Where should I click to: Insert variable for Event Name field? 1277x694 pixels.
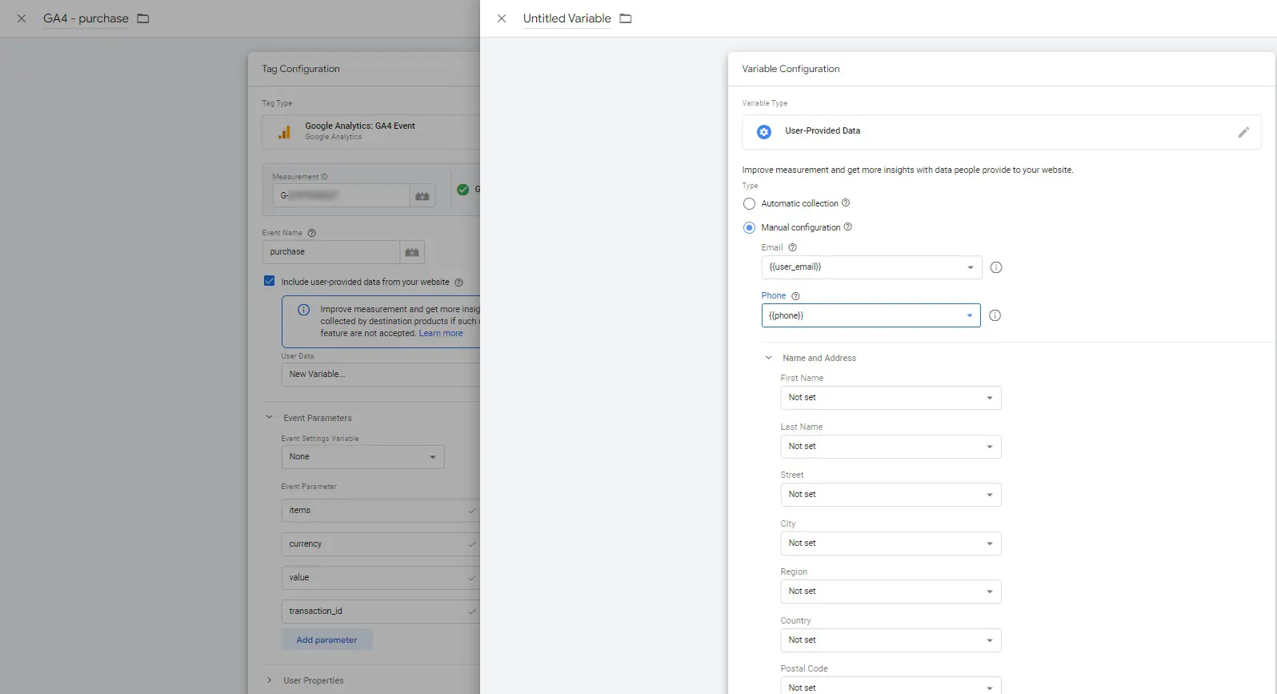pyautogui.click(x=412, y=252)
